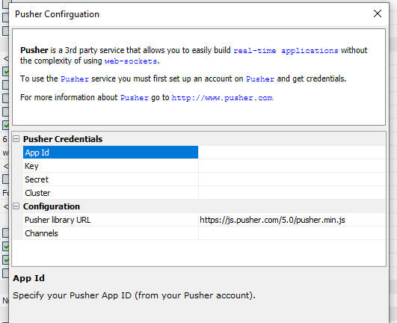
Task: Collapse the Pusher Credentials section
Action: [16, 139]
